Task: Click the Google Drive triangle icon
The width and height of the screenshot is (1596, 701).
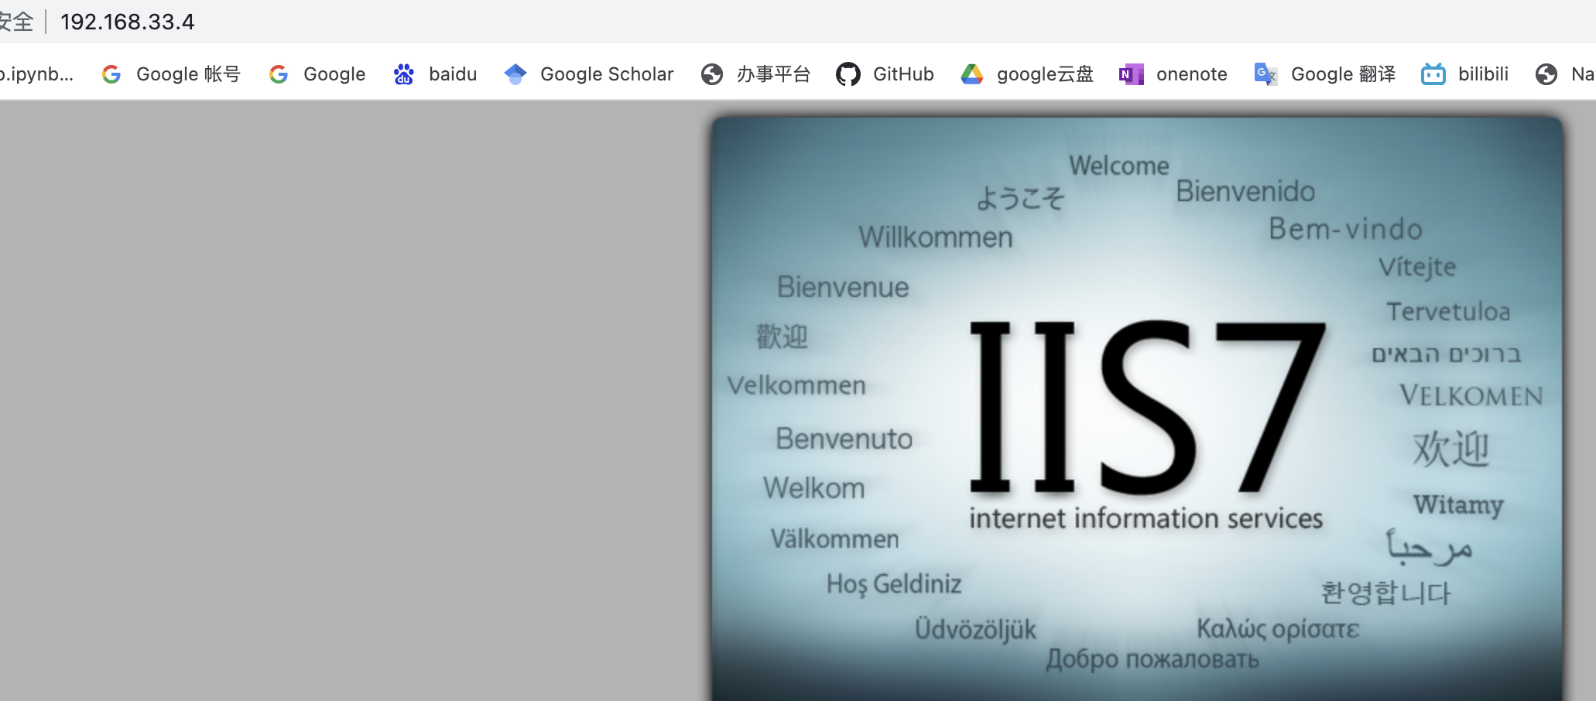Action: pyautogui.click(x=972, y=74)
